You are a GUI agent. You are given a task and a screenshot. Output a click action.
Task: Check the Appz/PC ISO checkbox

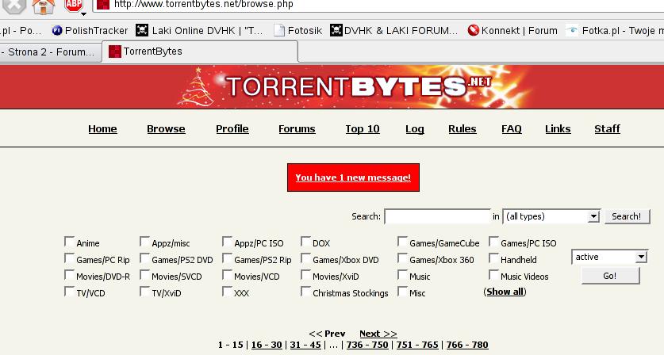pyautogui.click(x=227, y=242)
